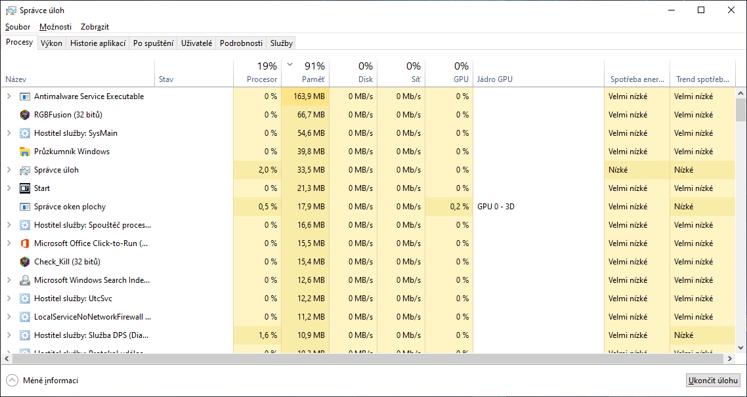Click the Start process icon
Image resolution: width=747 pixels, height=397 pixels.
pyautogui.click(x=25, y=188)
